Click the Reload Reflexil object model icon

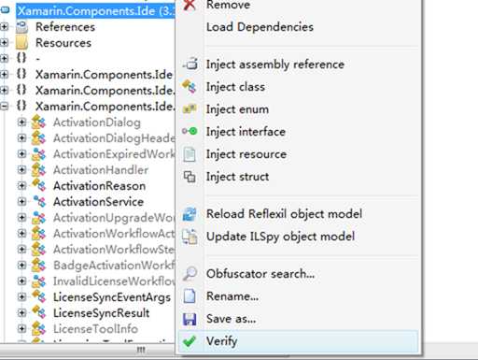[190, 214]
